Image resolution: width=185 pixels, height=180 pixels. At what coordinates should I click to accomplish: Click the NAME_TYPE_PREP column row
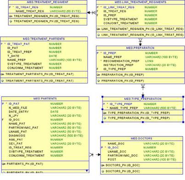tap(143, 108)
